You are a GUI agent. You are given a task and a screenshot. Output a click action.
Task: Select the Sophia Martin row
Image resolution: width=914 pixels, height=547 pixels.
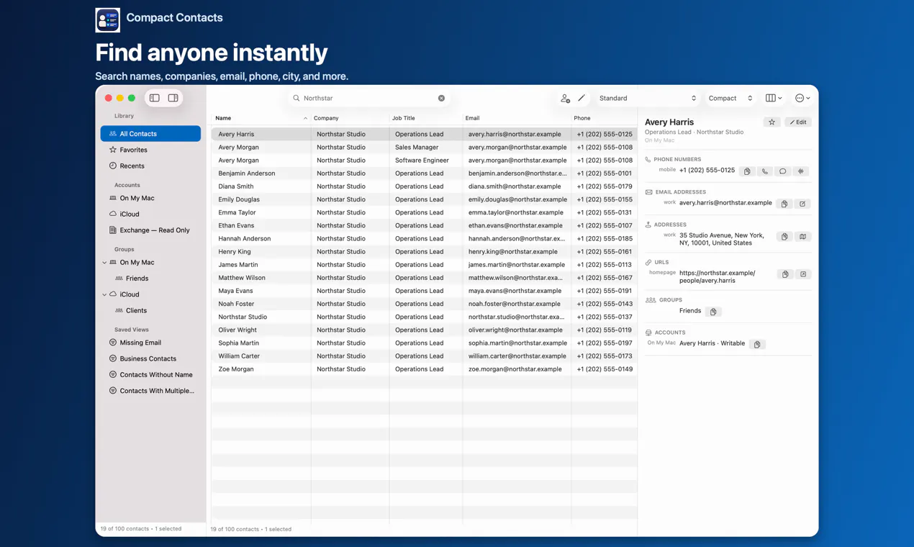(424, 343)
